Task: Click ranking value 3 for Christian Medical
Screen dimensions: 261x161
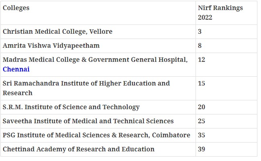Action: tap(200, 31)
